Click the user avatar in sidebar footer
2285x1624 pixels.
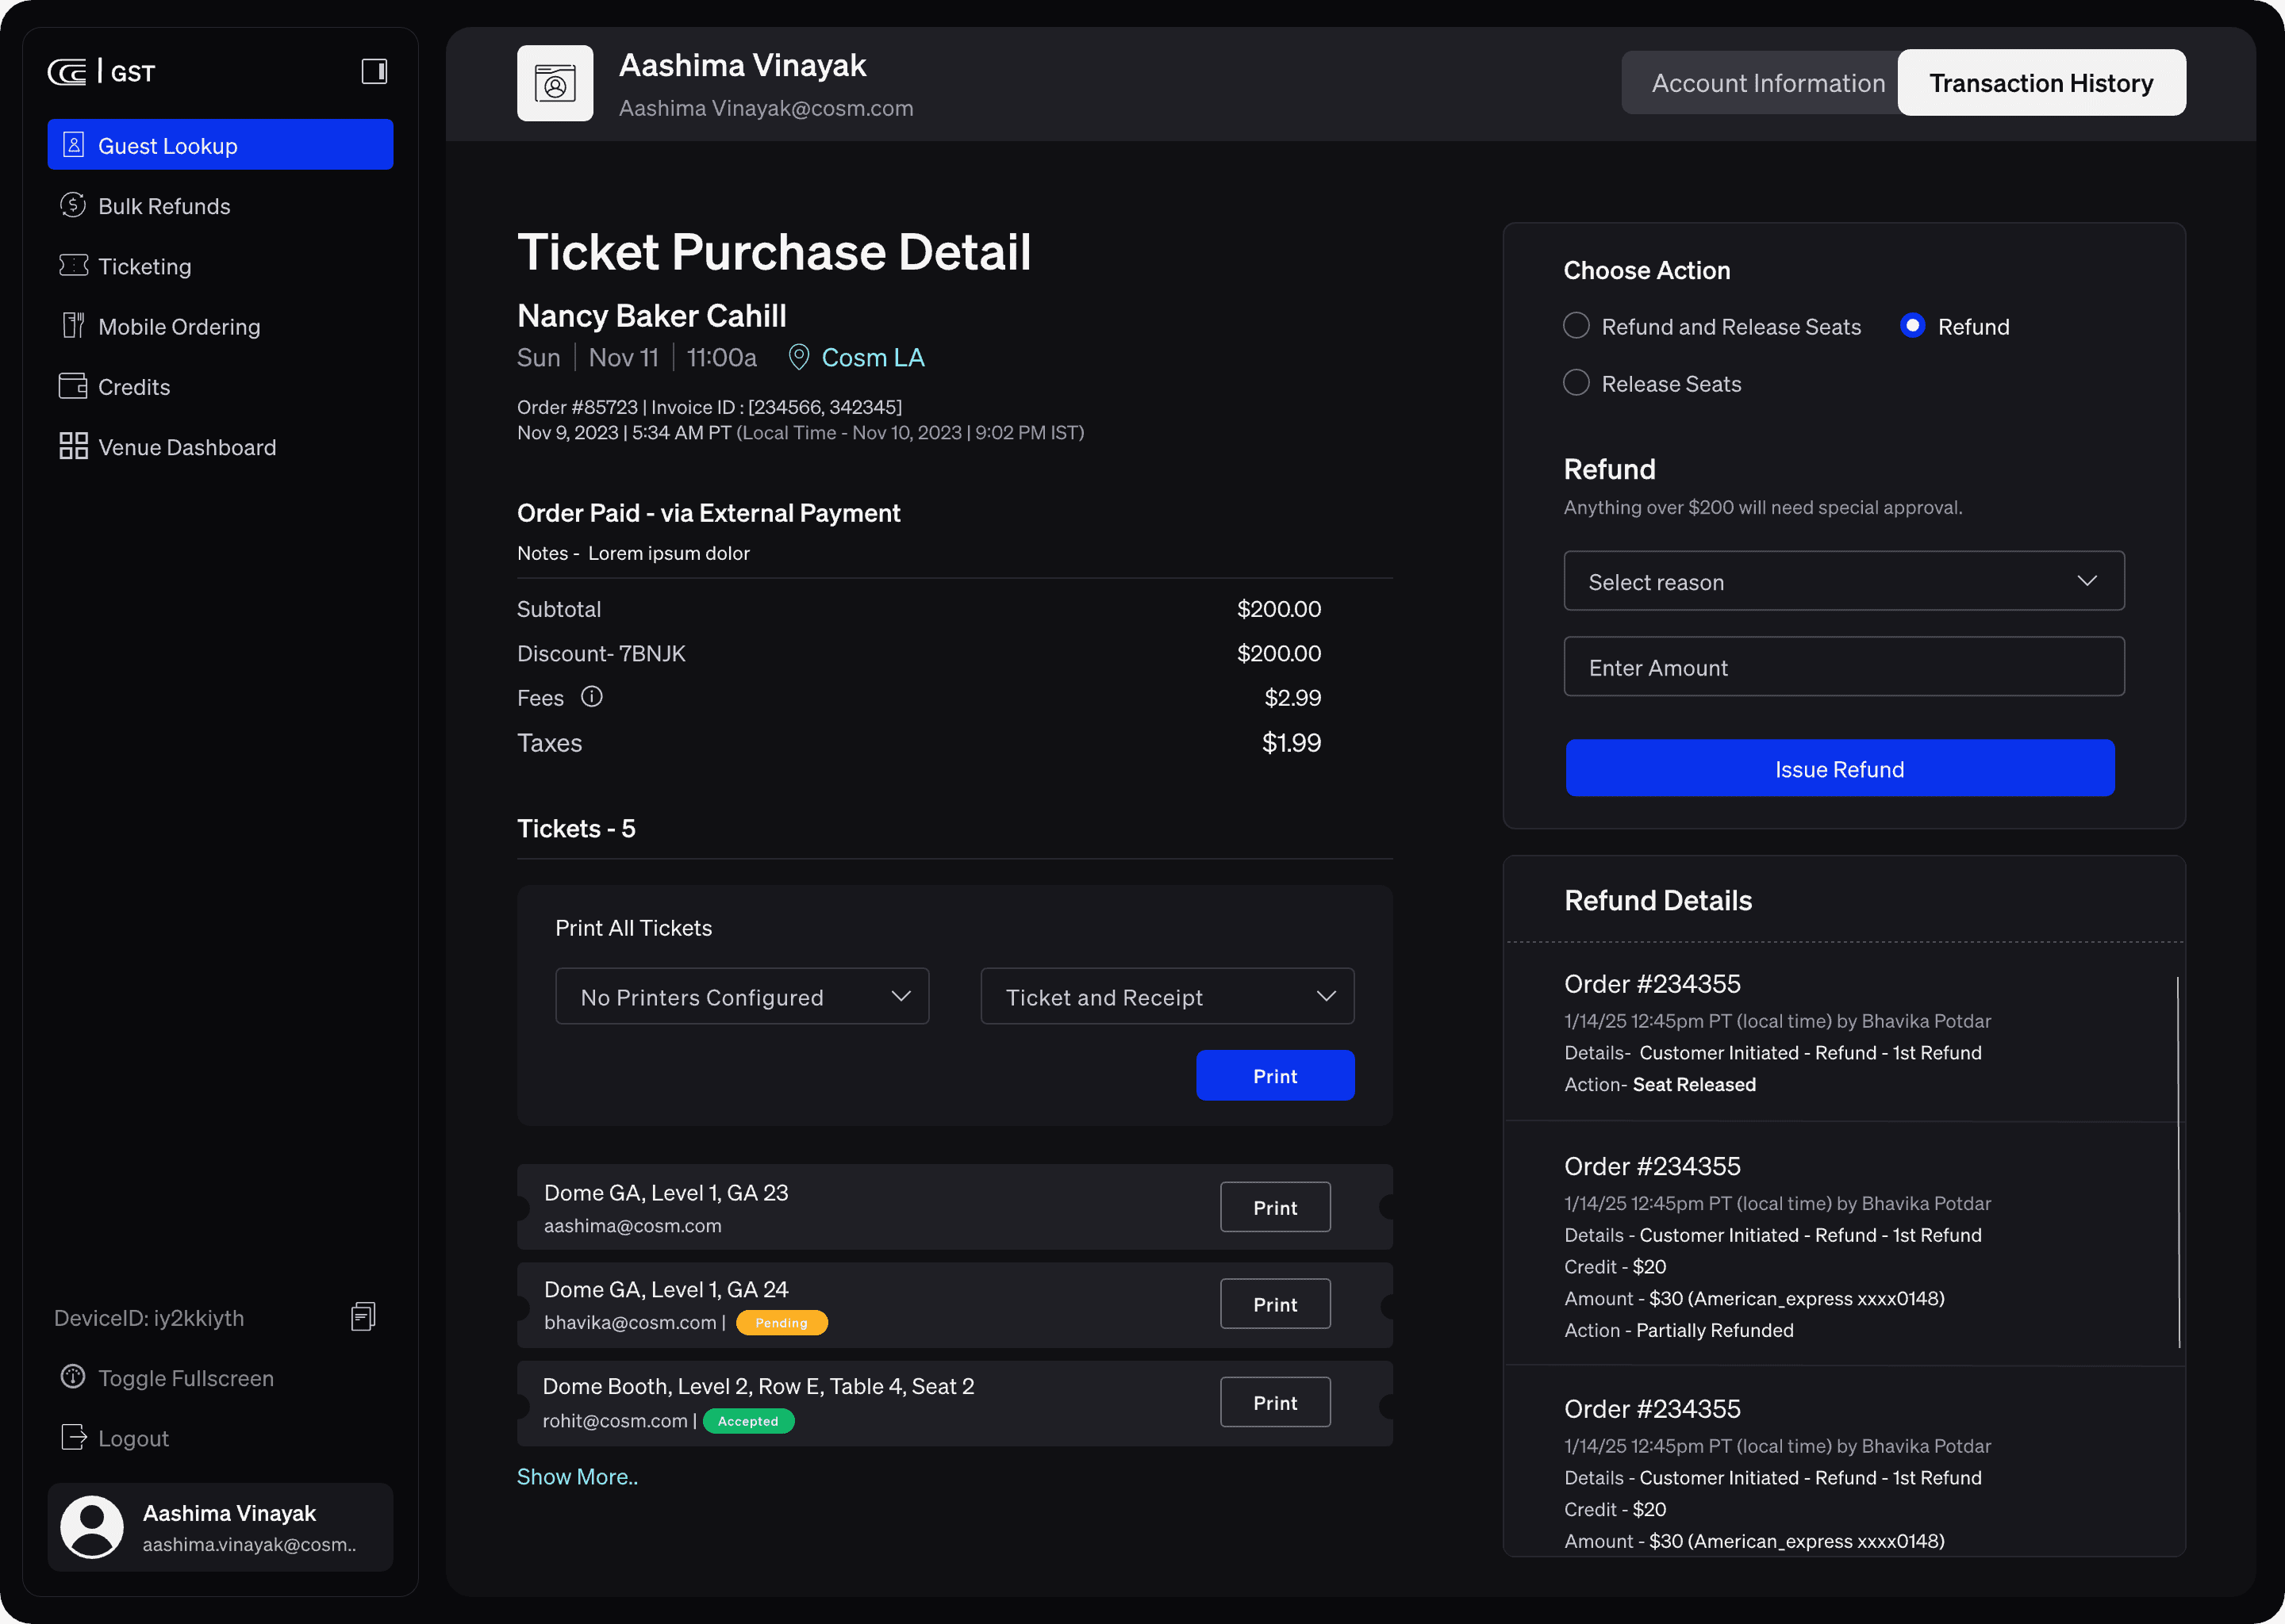(x=92, y=1527)
